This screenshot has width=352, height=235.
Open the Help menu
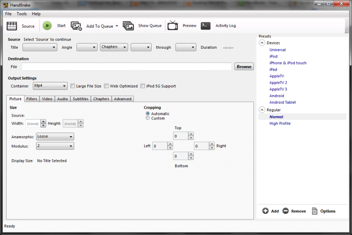tap(36, 14)
